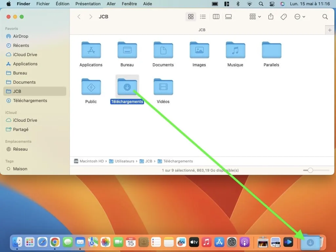Switch Finder to gallery view
The image size is (336, 252).
tap(228, 17)
